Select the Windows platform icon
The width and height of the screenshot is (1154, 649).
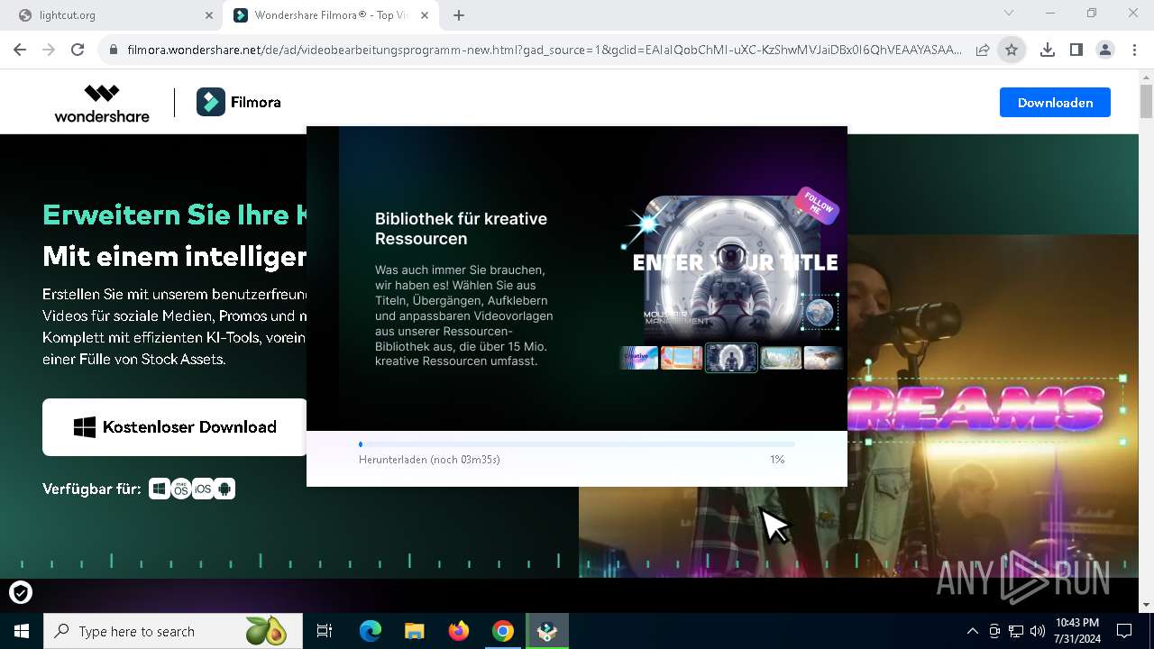(160, 489)
